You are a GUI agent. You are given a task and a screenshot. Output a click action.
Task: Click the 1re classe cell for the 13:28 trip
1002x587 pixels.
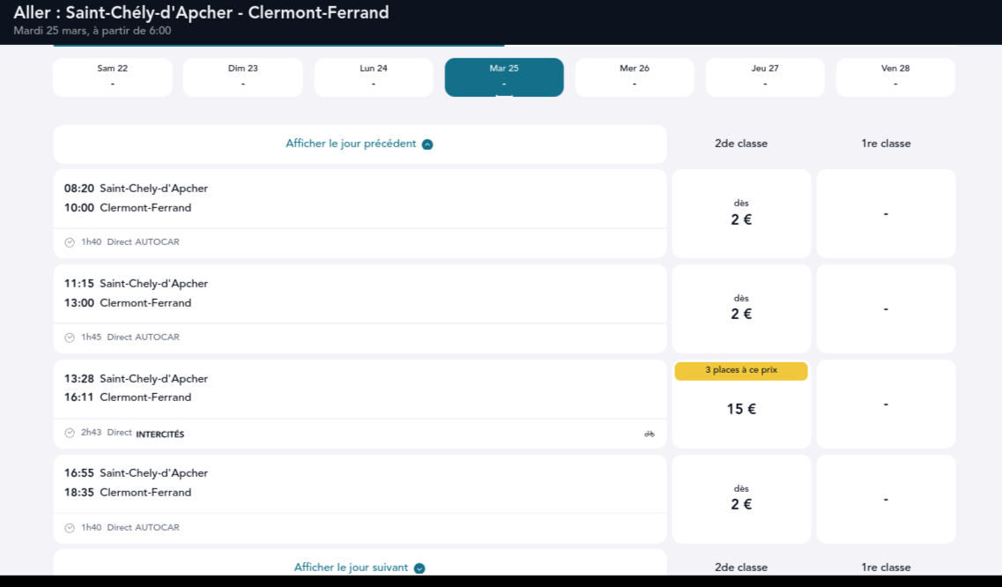pos(886,404)
